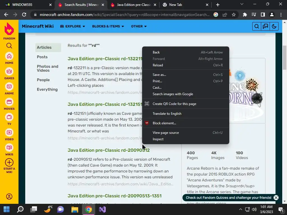This screenshot has width=287, height=215.
Task: Dismiss the Fandom Quizzes banner
Action: point(276,198)
